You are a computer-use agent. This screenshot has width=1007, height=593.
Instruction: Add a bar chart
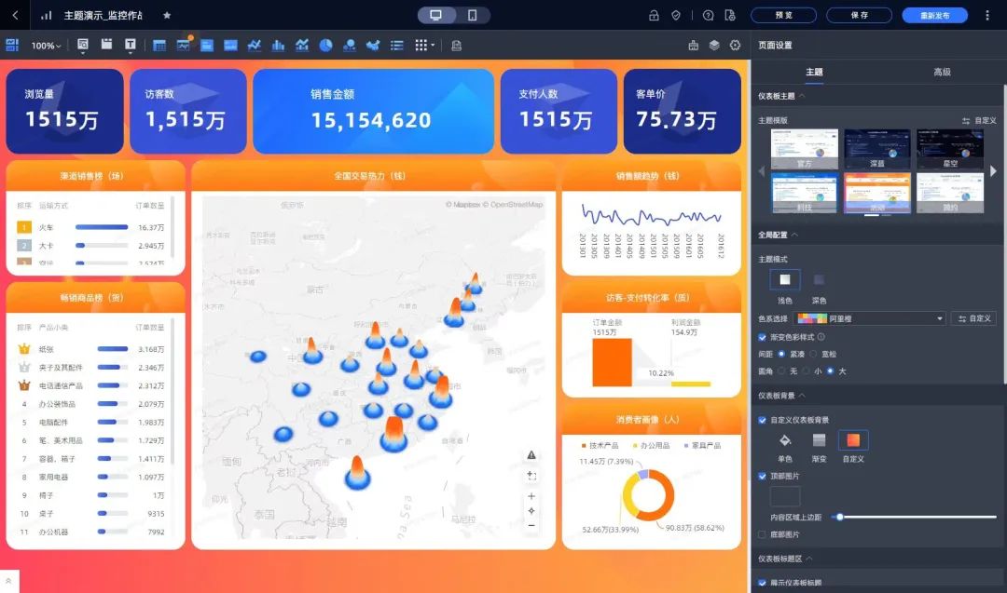click(278, 45)
